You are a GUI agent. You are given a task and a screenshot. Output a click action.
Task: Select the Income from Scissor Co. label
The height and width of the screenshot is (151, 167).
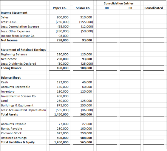(18, 36)
